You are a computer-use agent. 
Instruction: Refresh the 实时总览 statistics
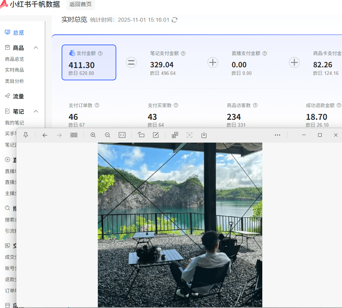pyautogui.click(x=174, y=20)
